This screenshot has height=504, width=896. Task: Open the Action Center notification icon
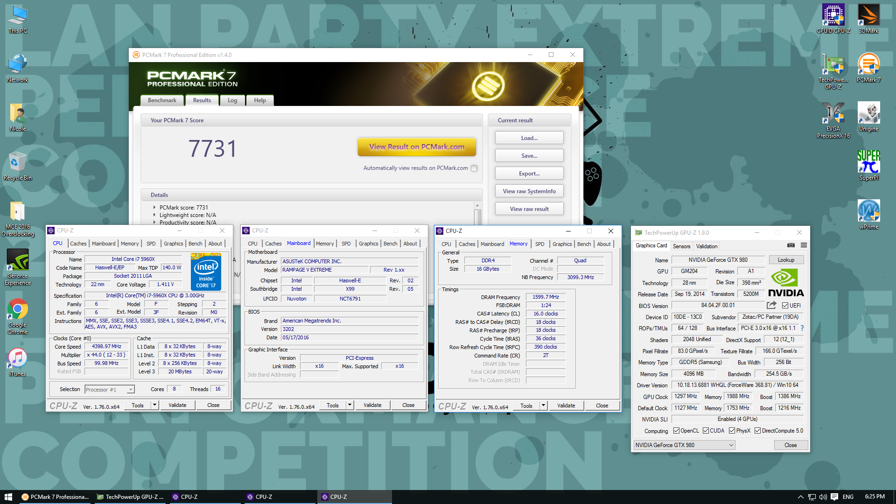tap(834, 497)
